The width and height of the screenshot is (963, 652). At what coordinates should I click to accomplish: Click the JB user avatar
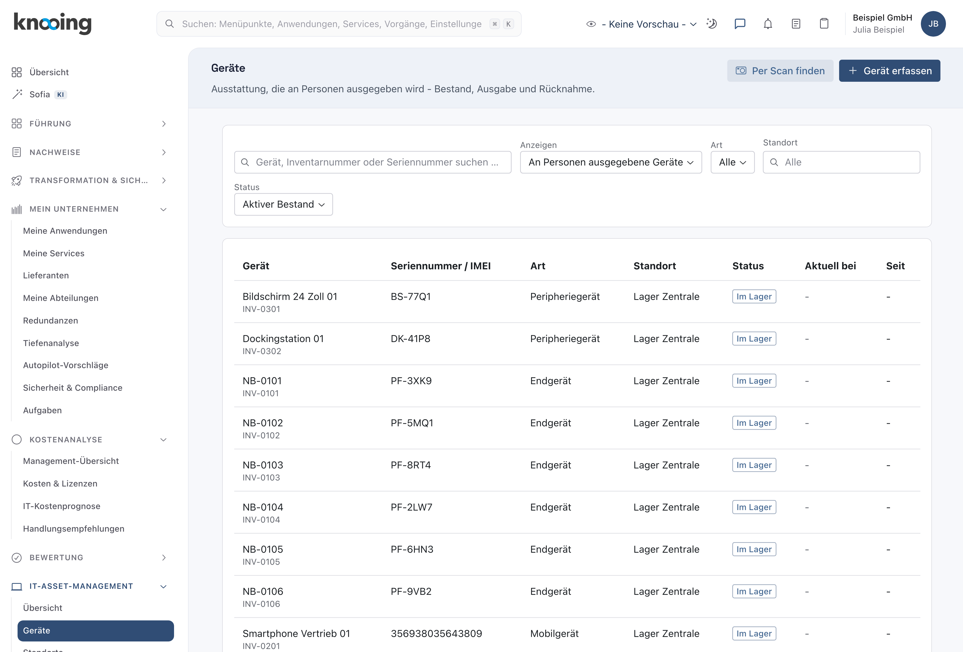(x=933, y=24)
